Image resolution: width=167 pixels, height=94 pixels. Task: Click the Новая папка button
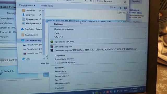47,6
